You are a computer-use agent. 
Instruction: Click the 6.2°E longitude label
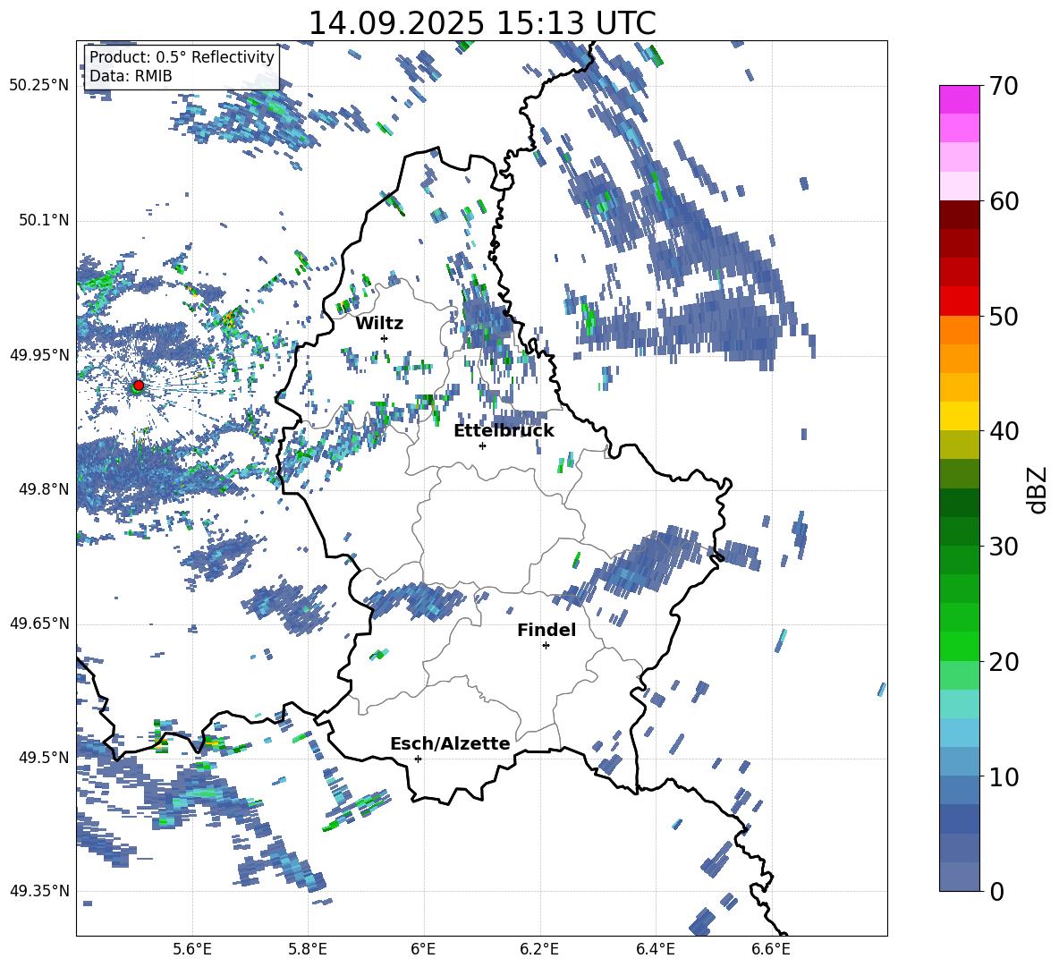[x=539, y=949]
